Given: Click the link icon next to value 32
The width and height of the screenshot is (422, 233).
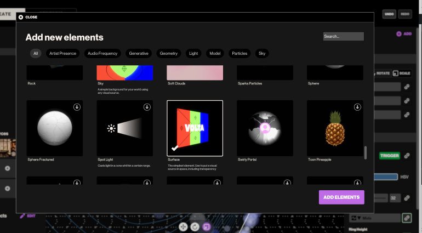Looking at the screenshot, I should click(x=407, y=198).
